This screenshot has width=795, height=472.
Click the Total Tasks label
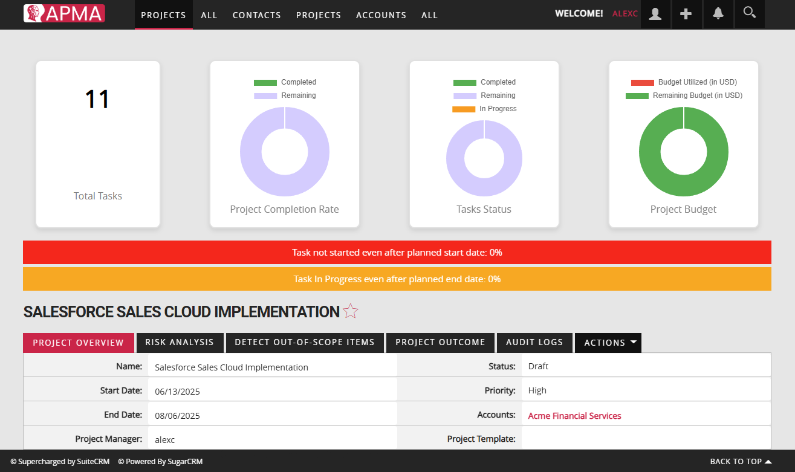pos(98,196)
